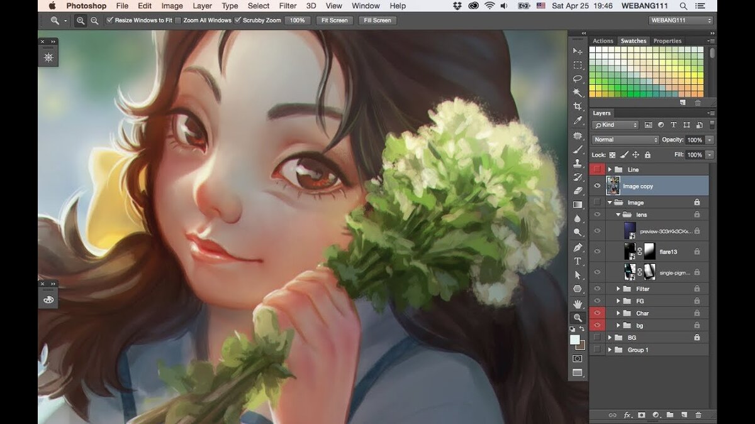Select the Clone Stamp tool
This screenshot has height=424, width=755.
click(577, 163)
